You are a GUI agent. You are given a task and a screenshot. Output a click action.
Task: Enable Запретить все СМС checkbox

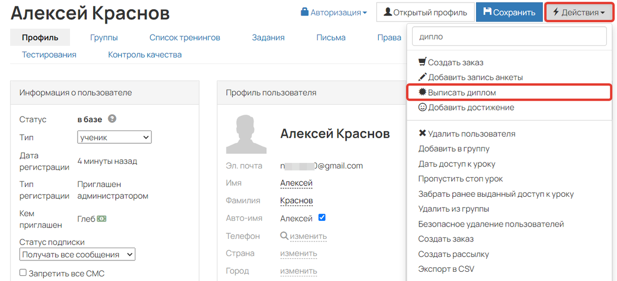(23, 272)
